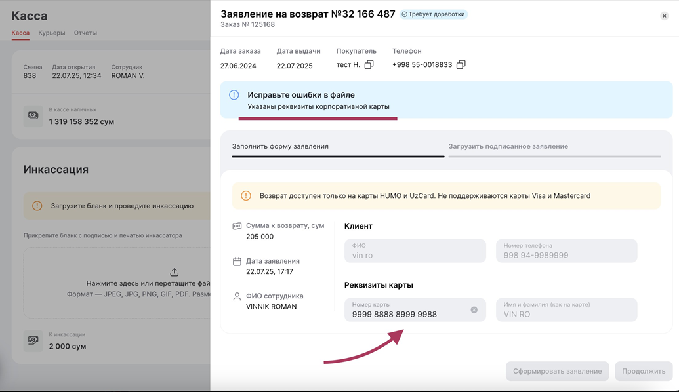Open the Курьеры tab
This screenshot has width=679, height=392.
(x=52, y=33)
